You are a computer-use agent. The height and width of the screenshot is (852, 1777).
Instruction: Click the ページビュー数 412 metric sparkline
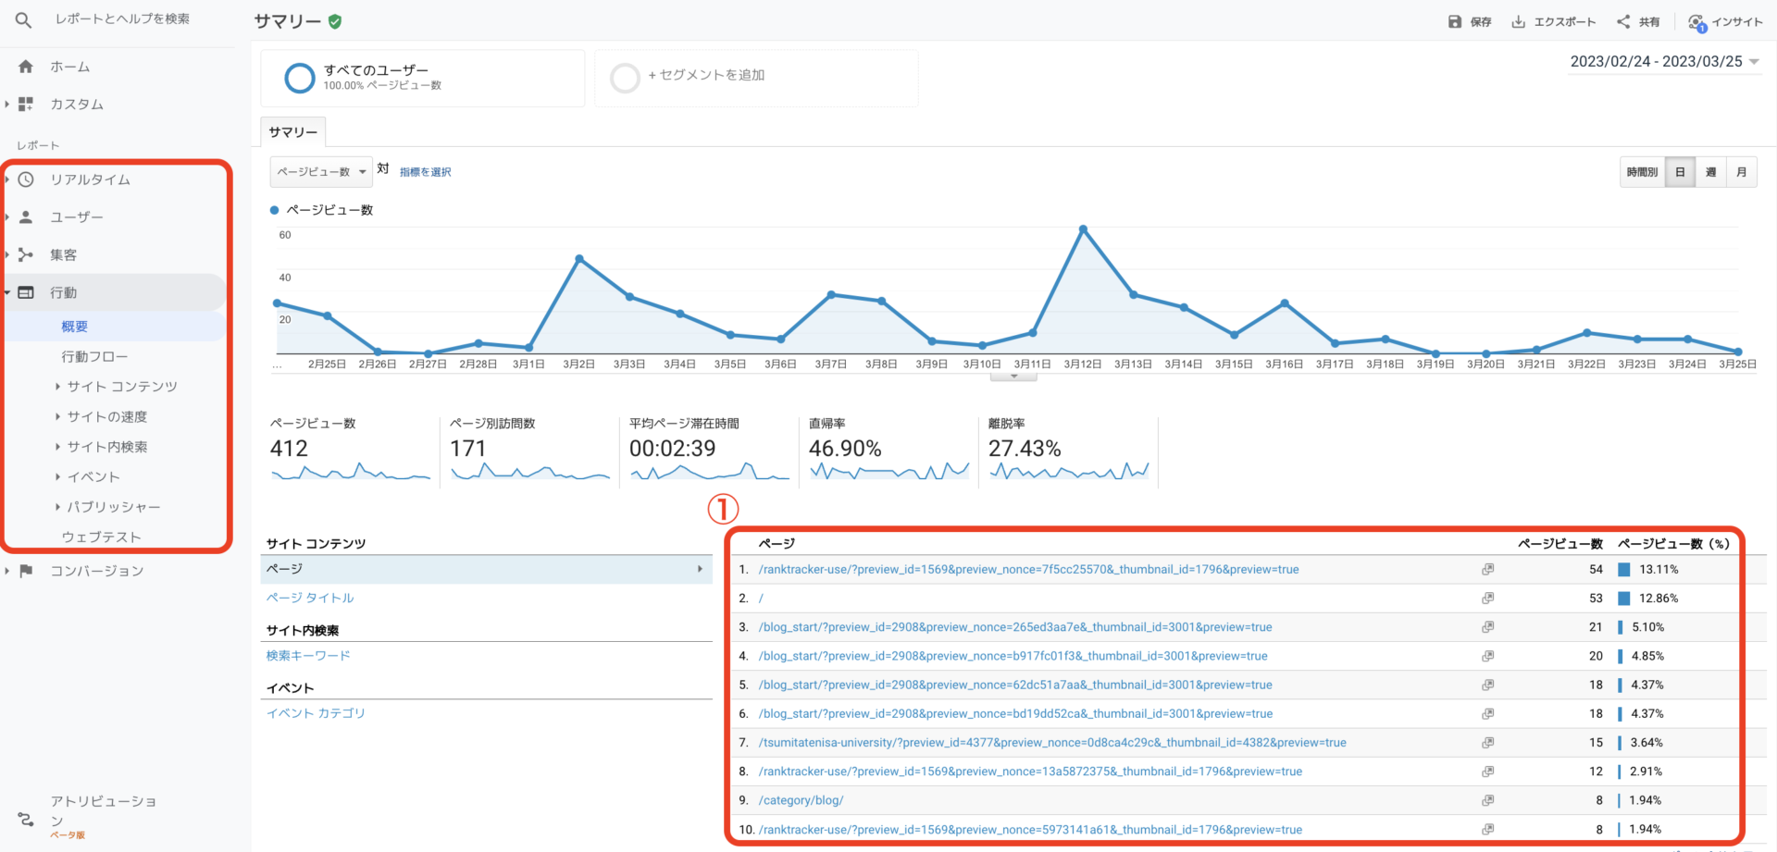tap(351, 472)
